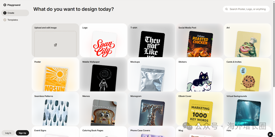Click the Templates sidebar icon

click(x=5, y=20)
